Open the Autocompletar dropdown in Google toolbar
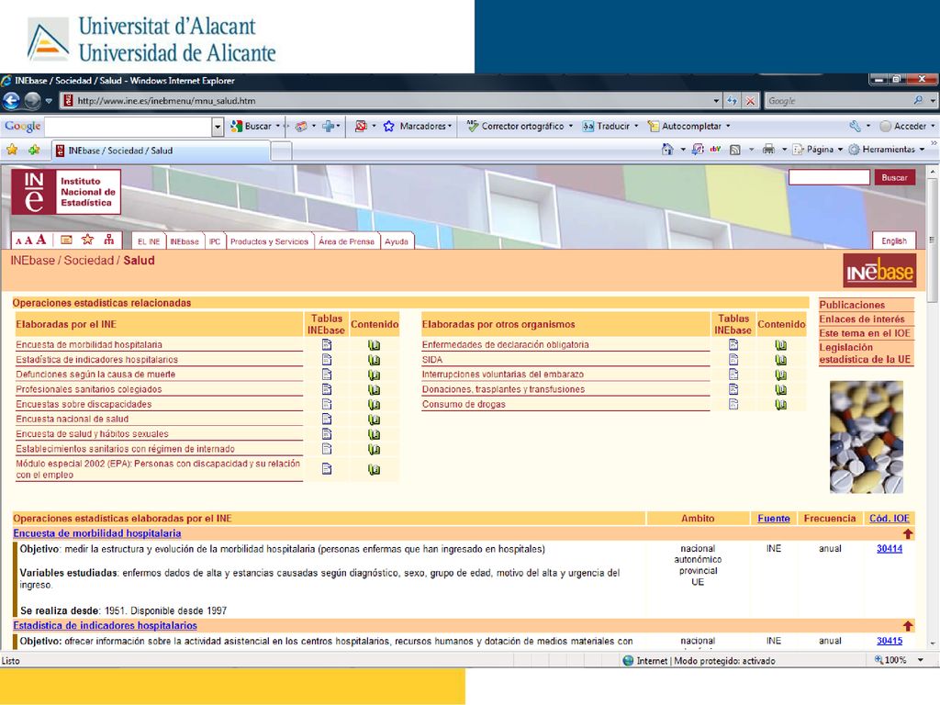Image resolution: width=940 pixels, height=705 pixels. pos(728,126)
